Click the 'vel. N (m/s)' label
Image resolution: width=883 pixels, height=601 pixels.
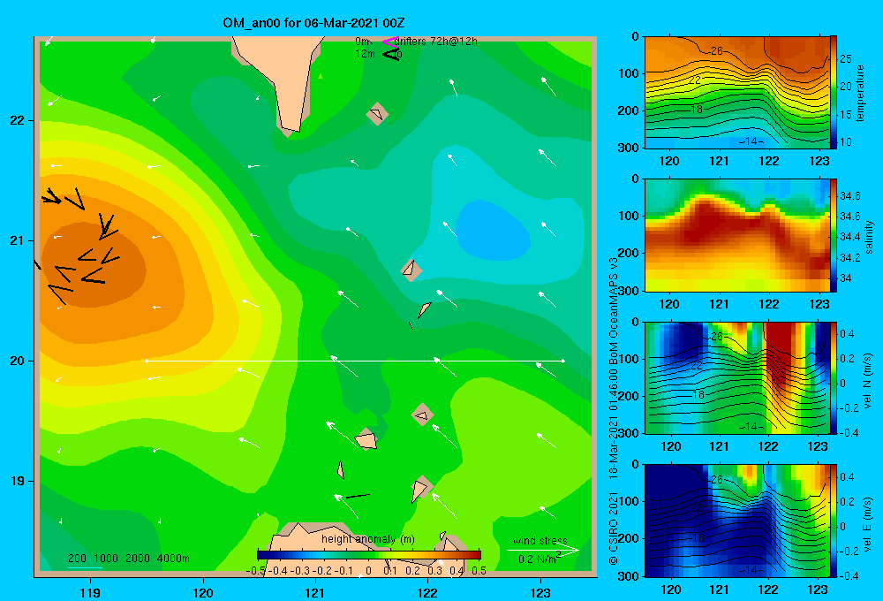(868, 381)
